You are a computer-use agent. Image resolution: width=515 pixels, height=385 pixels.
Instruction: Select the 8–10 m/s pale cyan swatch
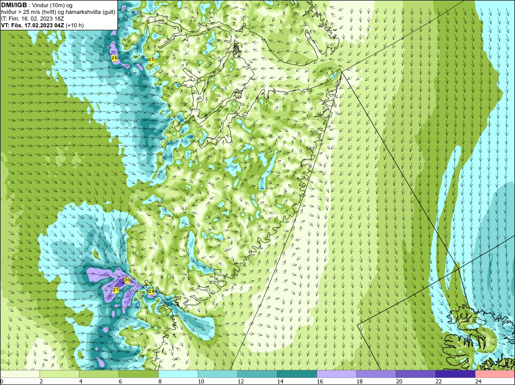tap(178, 374)
